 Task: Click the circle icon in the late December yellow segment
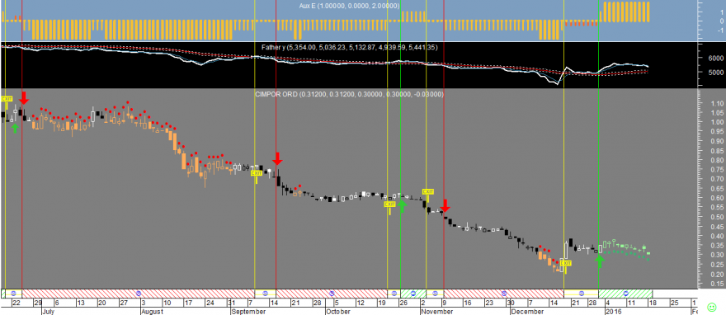tap(582, 294)
